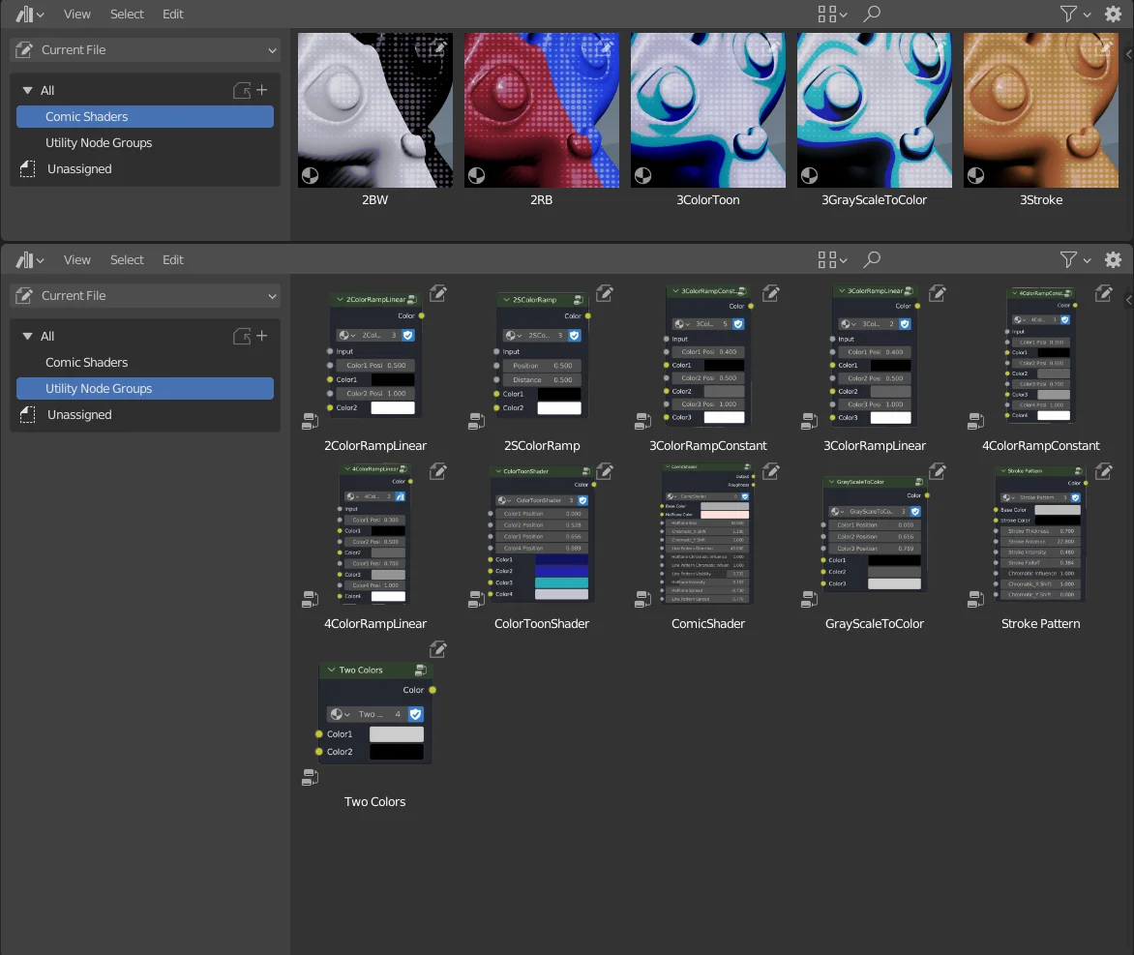The height and width of the screenshot is (955, 1134).
Task: Click the world icon on the 2RB thumbnail
Action: pyautogui.click(x=474, y=175)
